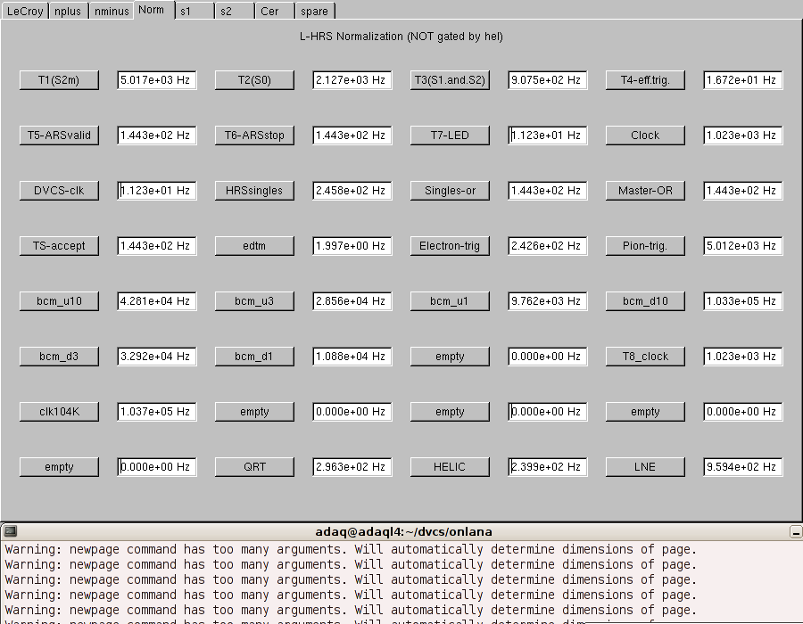
Task: Switch to the LeCroy tab
Action: click(x=25, y=11)
